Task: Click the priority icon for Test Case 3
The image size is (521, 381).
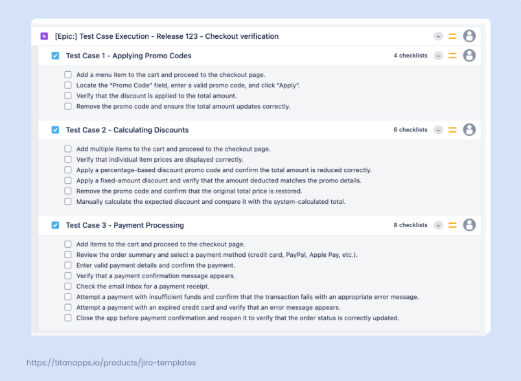Action: [452, 225]
